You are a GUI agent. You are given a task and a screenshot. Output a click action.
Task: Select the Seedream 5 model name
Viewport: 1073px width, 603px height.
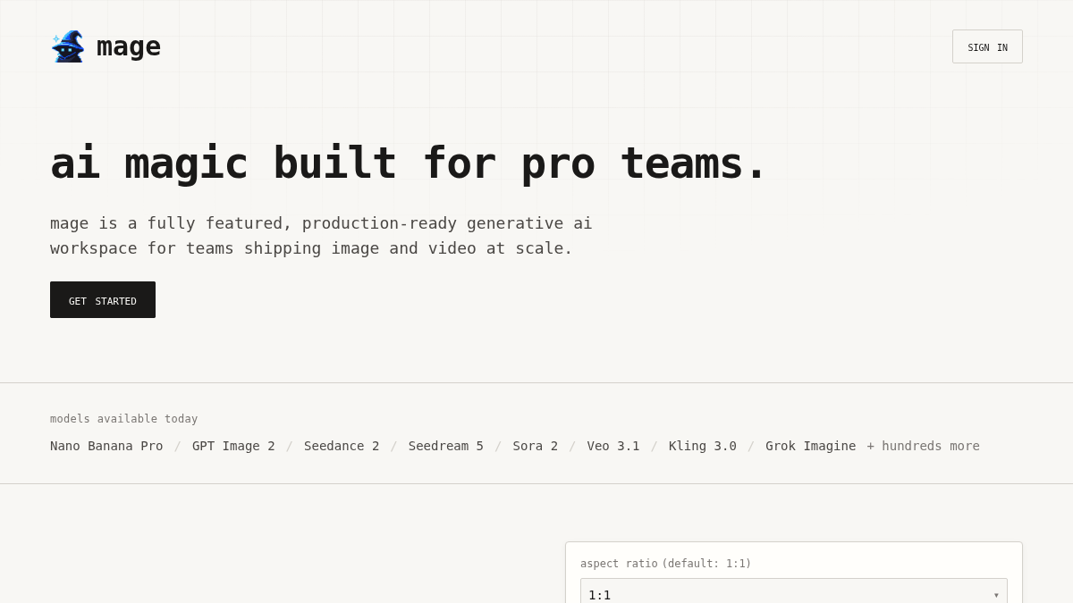[446, 446]
